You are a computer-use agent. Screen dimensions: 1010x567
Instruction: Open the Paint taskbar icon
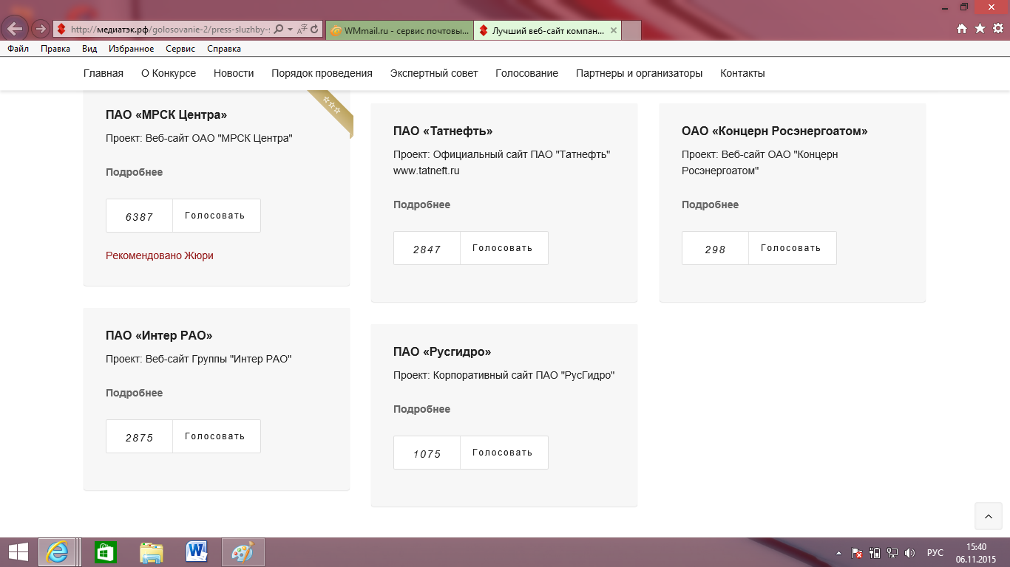pyautogui.click(x=243, y=552)
